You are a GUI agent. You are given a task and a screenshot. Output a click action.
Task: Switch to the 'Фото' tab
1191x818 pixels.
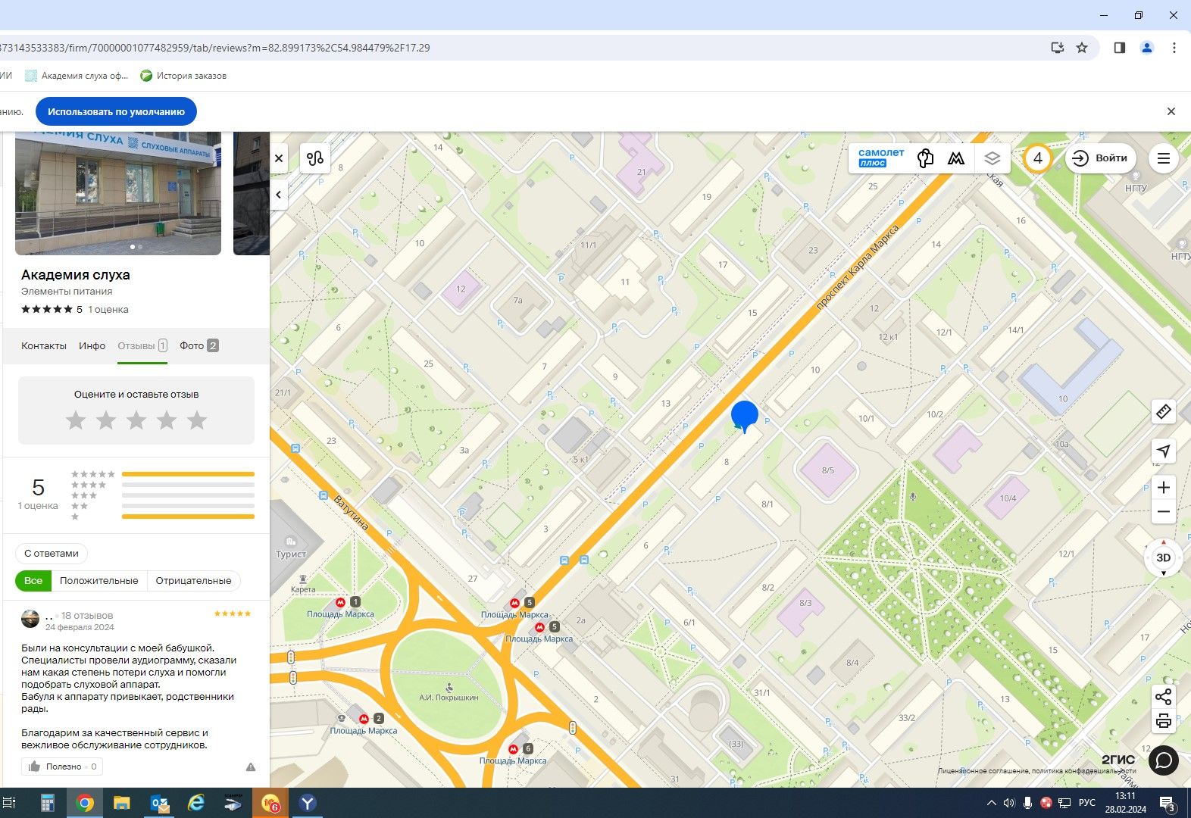[x=198, y=346]
